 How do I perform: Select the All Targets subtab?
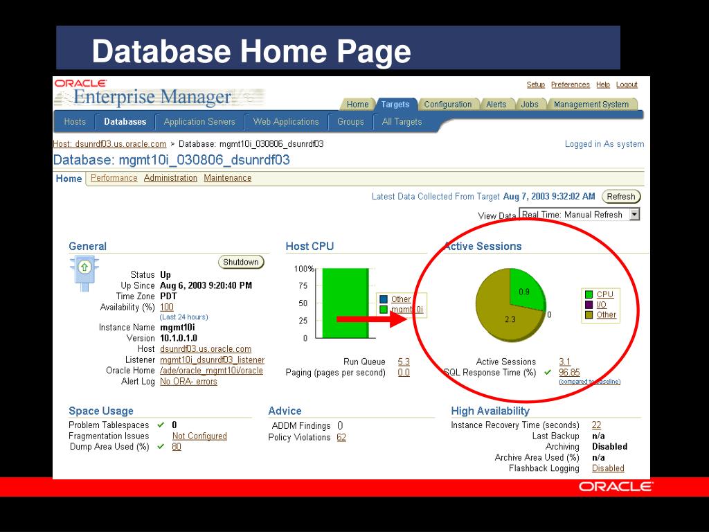point(402,122)
